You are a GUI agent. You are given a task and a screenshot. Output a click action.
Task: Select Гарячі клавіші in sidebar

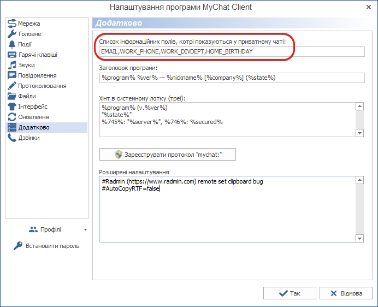click(47, 55)
